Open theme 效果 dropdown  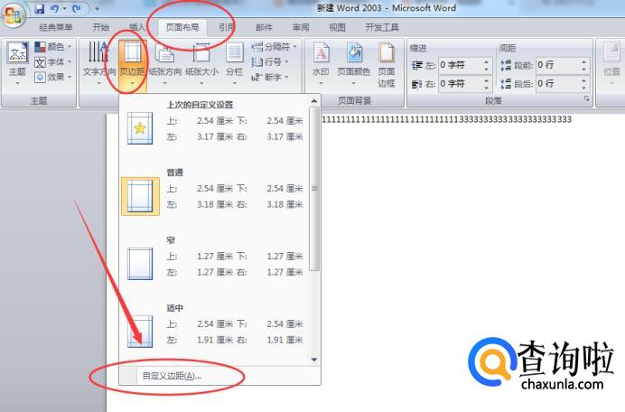(x=52, y=77)
